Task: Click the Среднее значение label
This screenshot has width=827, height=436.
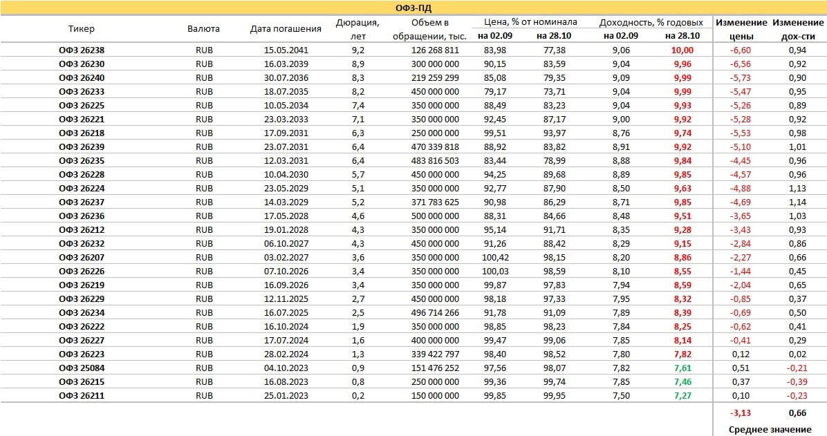Action: coord(770,429)
